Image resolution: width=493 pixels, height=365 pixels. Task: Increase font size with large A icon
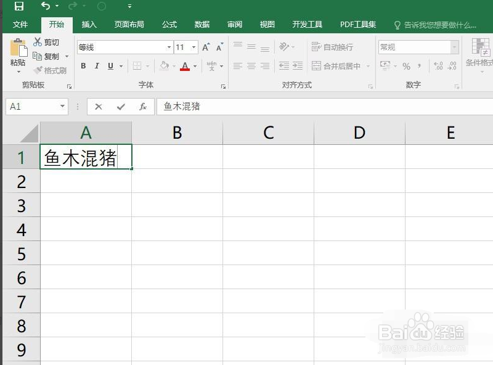(x=206, y=47)
